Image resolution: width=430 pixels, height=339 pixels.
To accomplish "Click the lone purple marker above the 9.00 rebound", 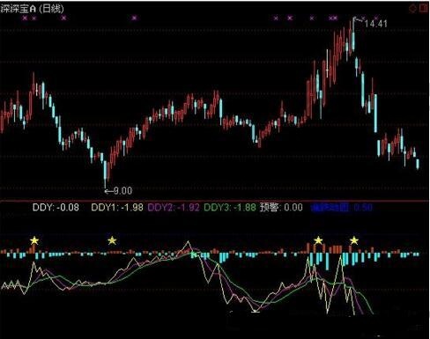I will coord(134,18).
